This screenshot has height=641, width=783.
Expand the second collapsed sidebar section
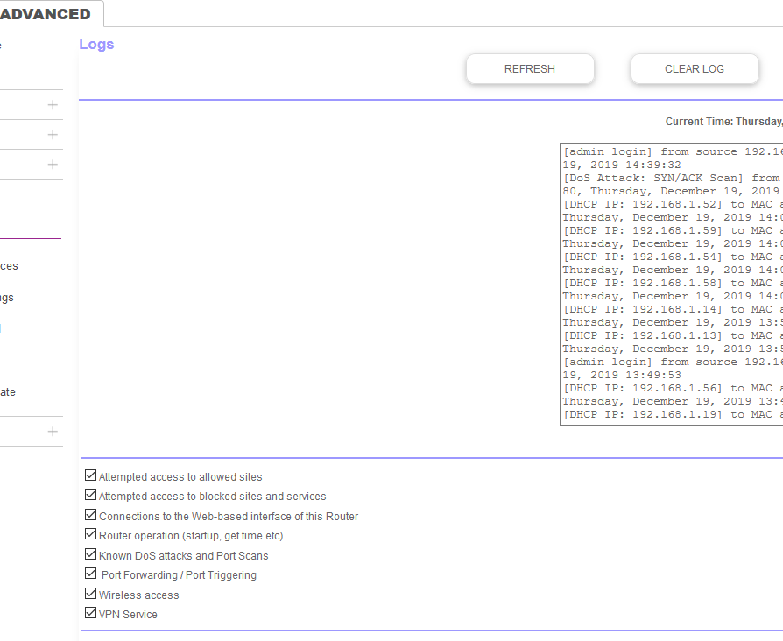pos(53,134)
